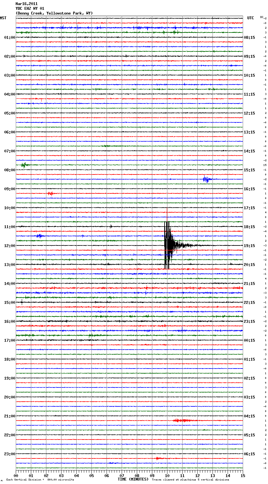The width and height of the screenshot is (268, 484).
Task: Click the "08" minute tick label
Action: point(137,475)
